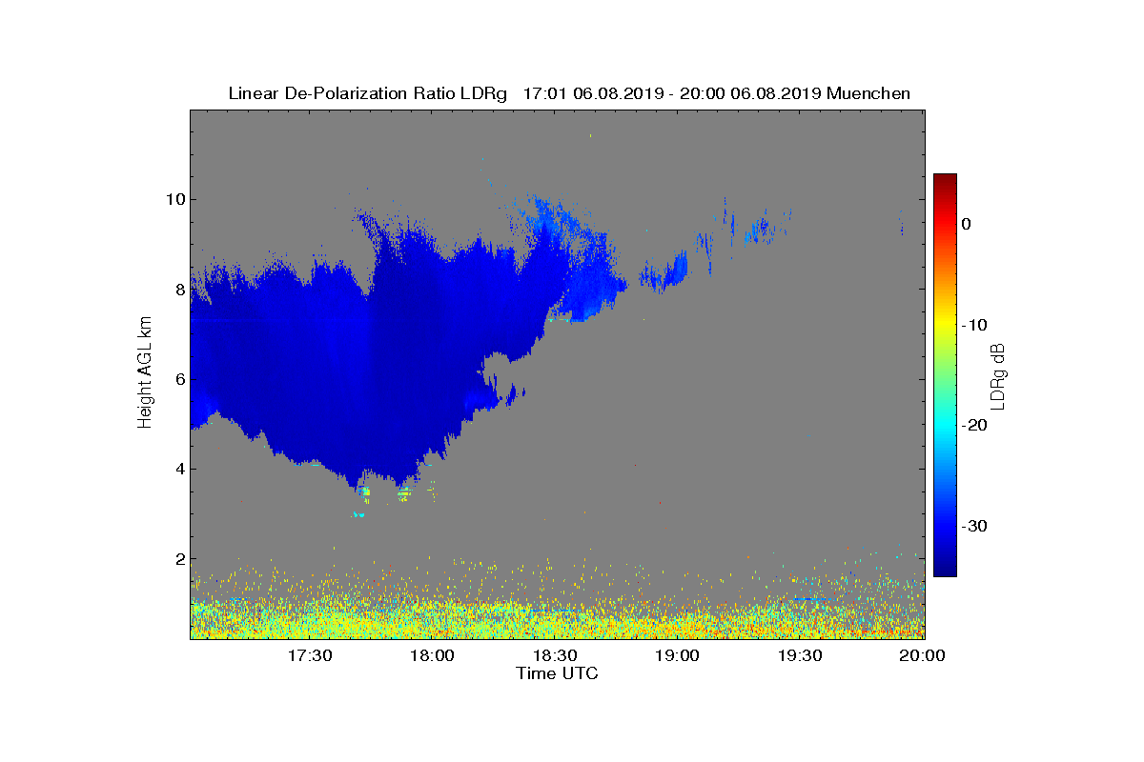Click the 19:00 time axis label
This screenshot has height=762, width=1144.
[678, 656]
